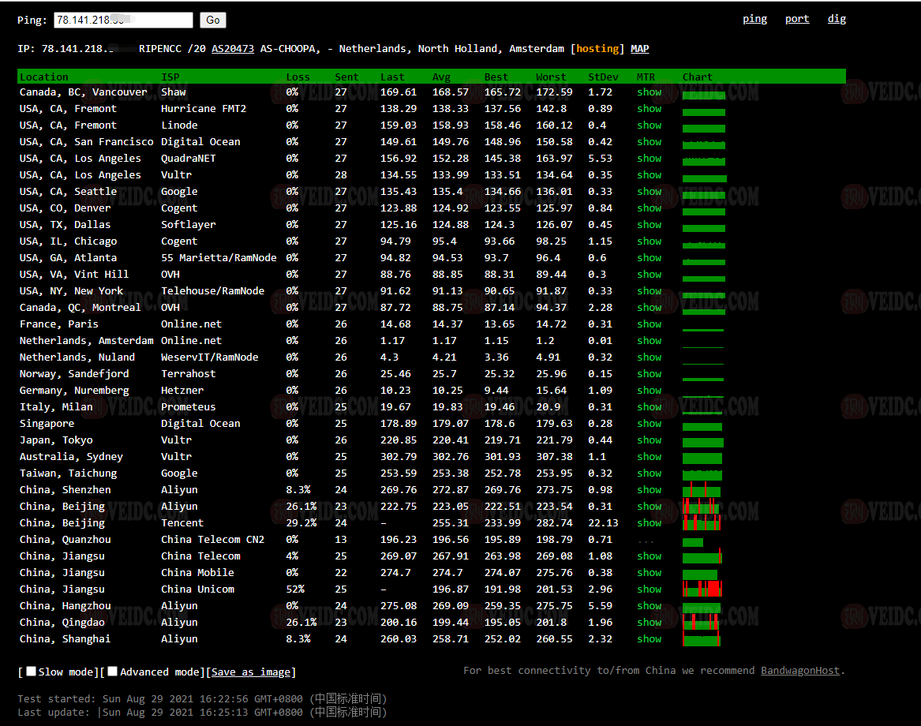Open the AS20473 network link
The image size is (921, 726).
232,49
